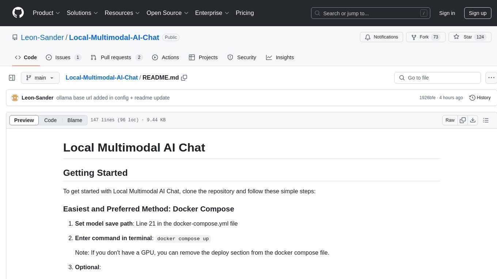Open the Enterprise dropdown

point(212,13)
